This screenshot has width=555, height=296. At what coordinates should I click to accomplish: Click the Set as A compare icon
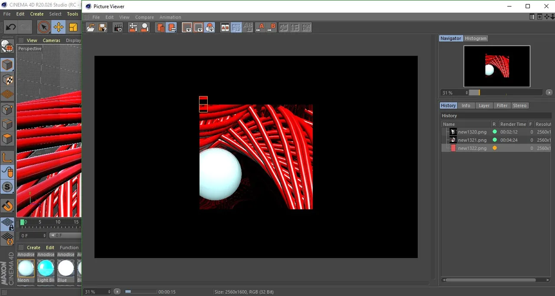pyautogui.click(x=260, y=27)
